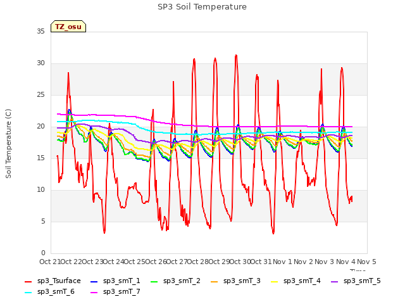
Task: Toggle the sp3_smT_3 legend entry
Action: point(235,281)
